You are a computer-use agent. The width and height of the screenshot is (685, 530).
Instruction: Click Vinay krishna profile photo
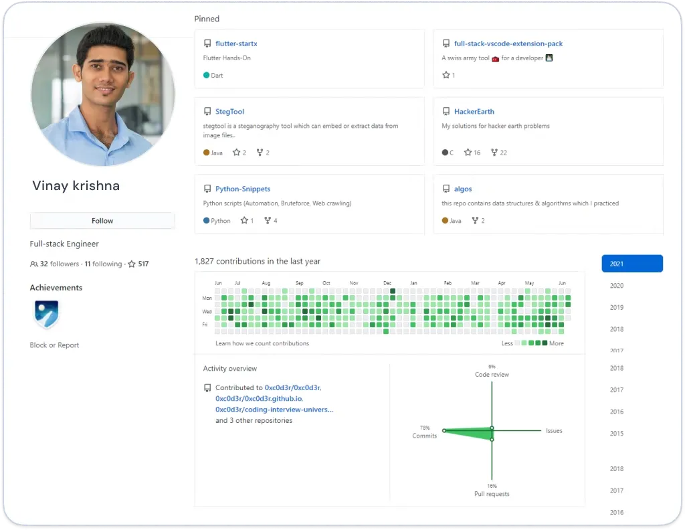tap(102, 94)
